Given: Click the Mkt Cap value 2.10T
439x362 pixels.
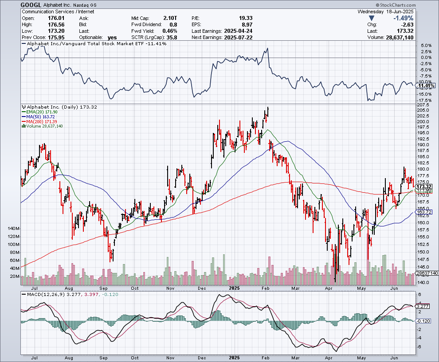Looking at the screenshot, I should 170,18.
